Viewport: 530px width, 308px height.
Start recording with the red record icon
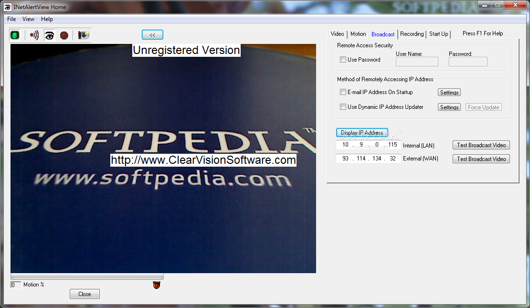coord(64,35)
